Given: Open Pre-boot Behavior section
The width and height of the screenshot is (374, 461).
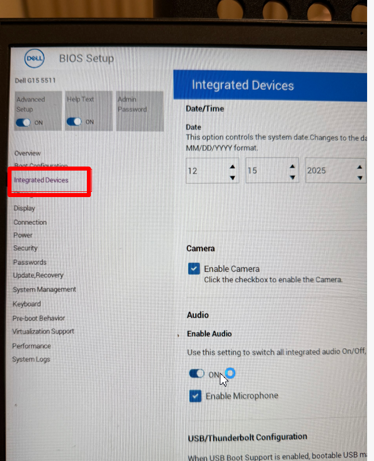Looking at the screenshot, I should (x=39, y=318).
